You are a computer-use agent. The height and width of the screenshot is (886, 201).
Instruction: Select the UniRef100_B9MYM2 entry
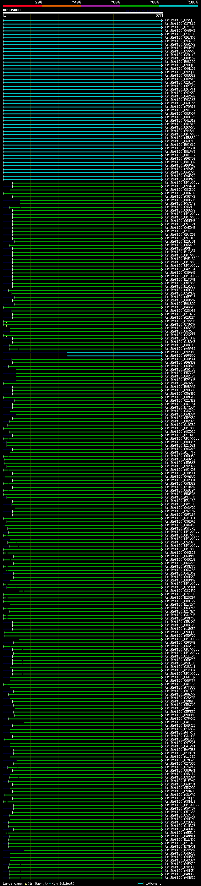coord(180,48)
